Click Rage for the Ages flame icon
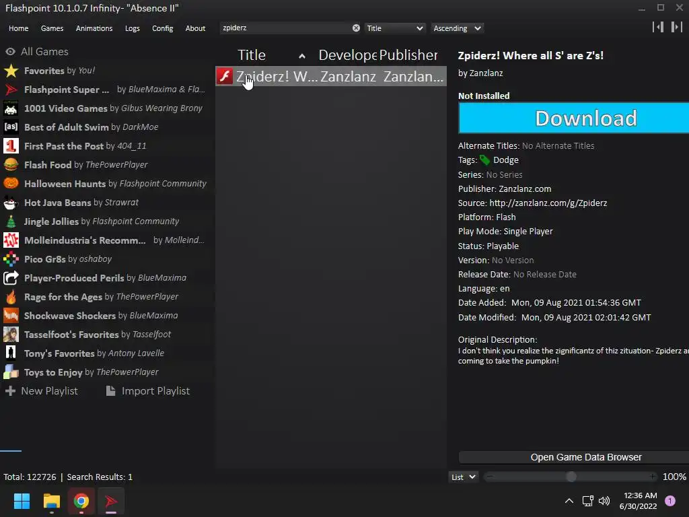 point(11,297)
